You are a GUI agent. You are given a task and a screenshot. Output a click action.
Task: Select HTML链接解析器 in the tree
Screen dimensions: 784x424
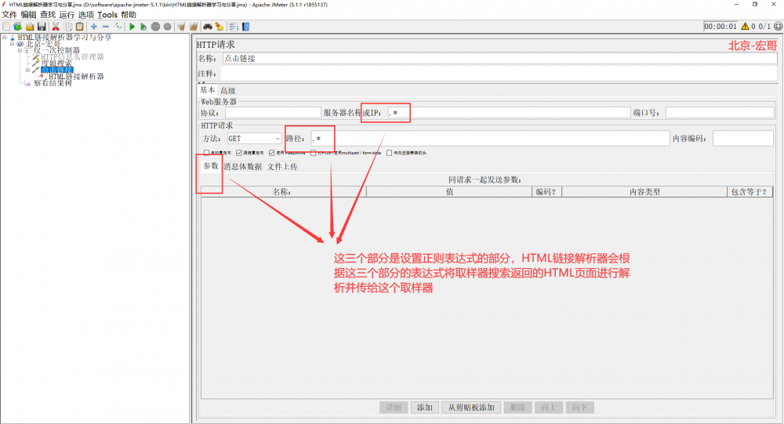coord(76,77)
